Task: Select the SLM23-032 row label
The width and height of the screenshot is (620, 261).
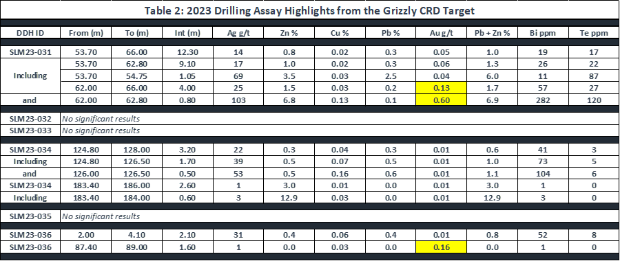Action: [x=30, y=118]
